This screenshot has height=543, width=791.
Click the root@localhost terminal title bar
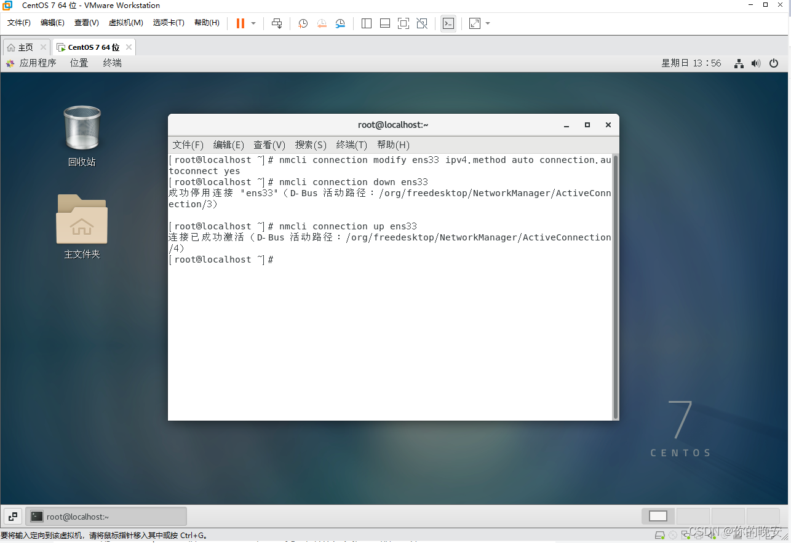click(x=393, y=125)
